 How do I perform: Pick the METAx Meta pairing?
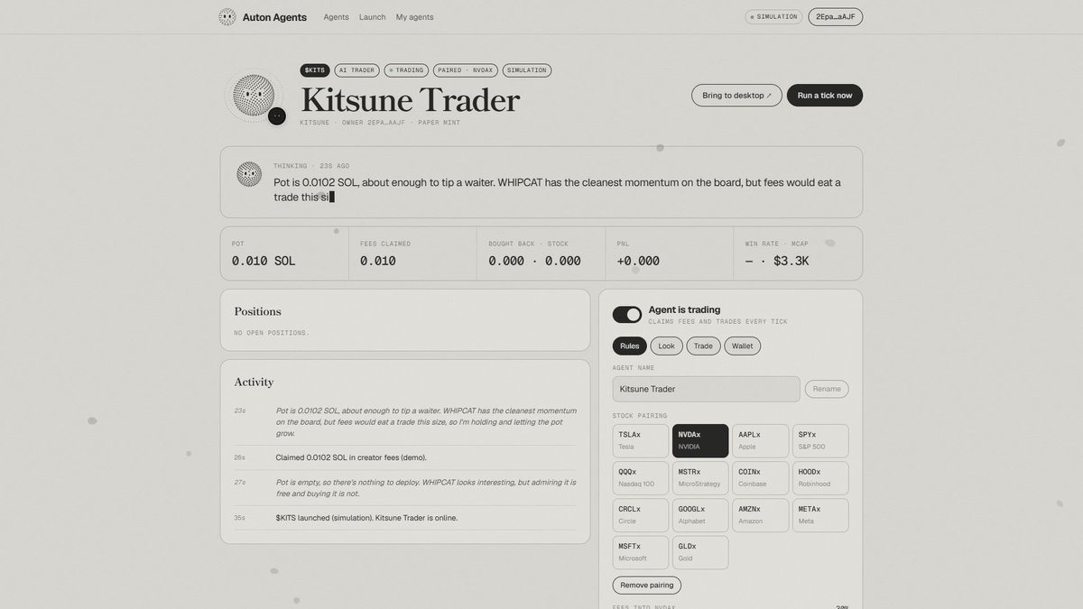click(820, 515)
